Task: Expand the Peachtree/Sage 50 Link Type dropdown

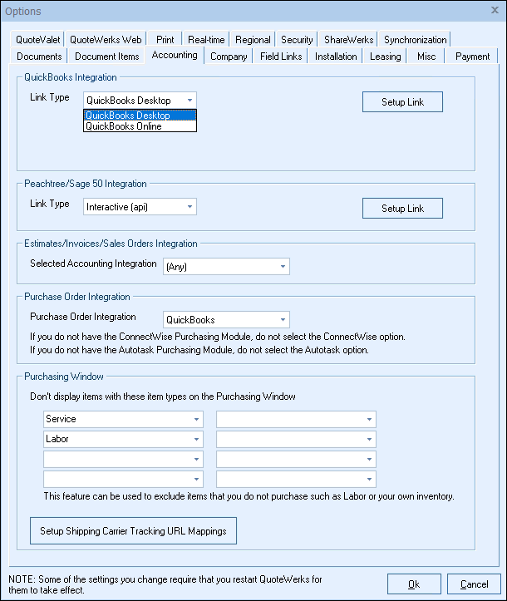Action: 190,207
